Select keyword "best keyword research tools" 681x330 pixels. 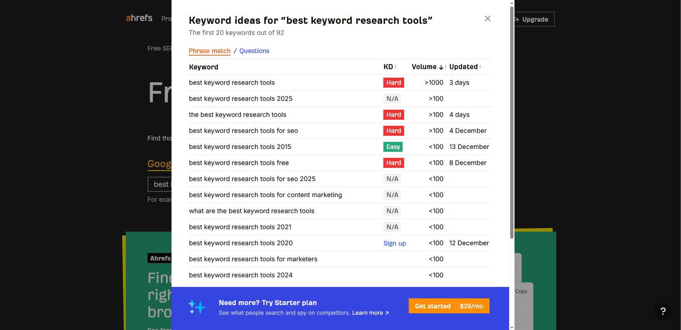(232, 83)
